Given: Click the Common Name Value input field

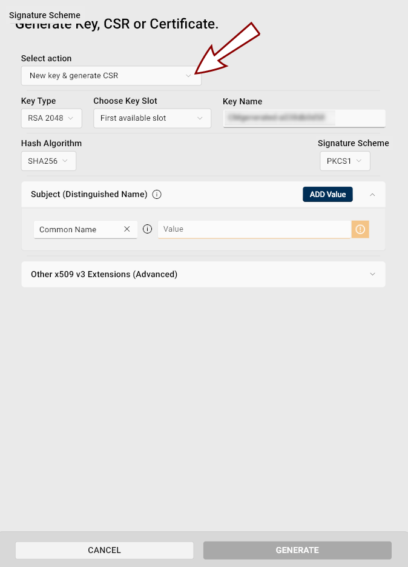Looking at the screenshot, I should (254, 229).
